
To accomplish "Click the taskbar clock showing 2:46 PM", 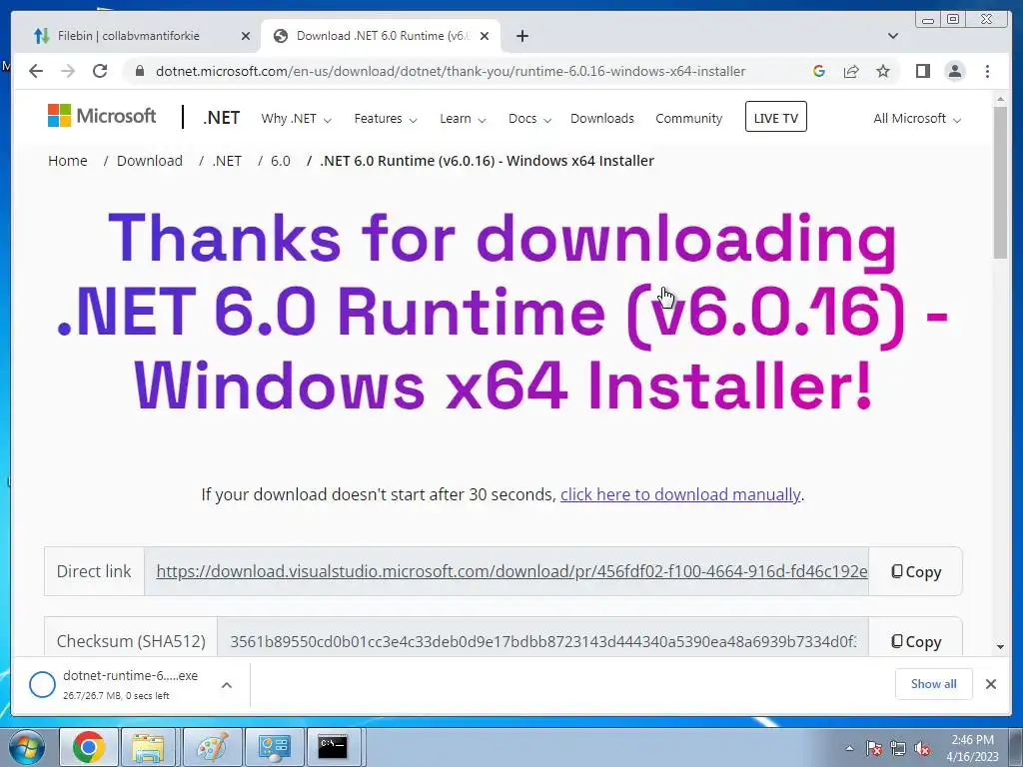I will [972, 748].
